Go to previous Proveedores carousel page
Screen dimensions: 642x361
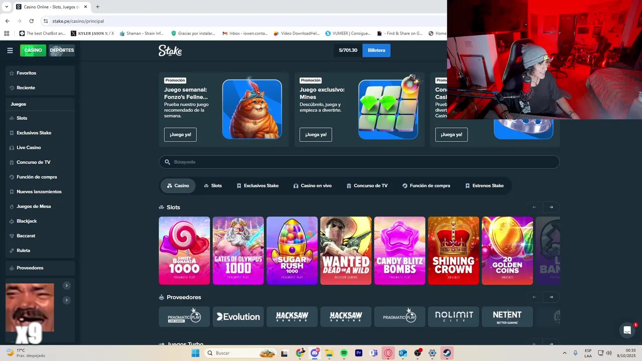pyautogui.click(x=534, y=297)
